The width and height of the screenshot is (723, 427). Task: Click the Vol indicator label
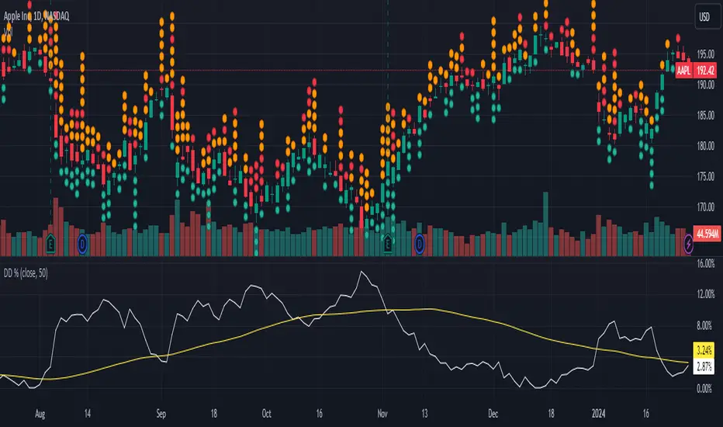click(8, 31)
